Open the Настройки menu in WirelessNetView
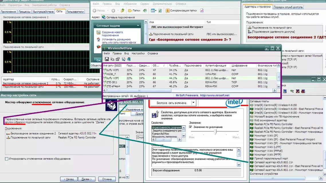The height and width of the screenshot is (183, 326). [x=138, y=53]
